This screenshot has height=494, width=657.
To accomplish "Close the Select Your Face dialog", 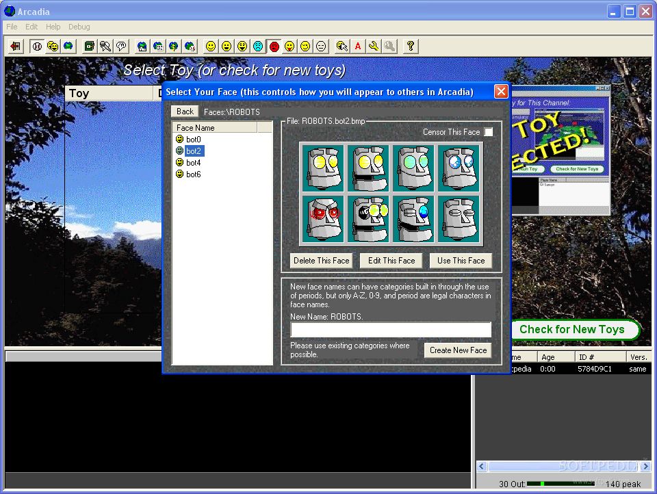I will click(x=501, y=91).
